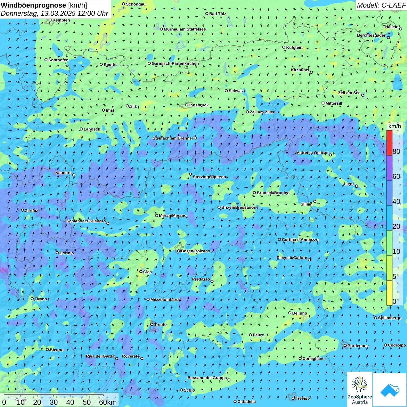This screenshot has height=407, width=407.
Task: Click the Imst city label
Action: [110, 110]
